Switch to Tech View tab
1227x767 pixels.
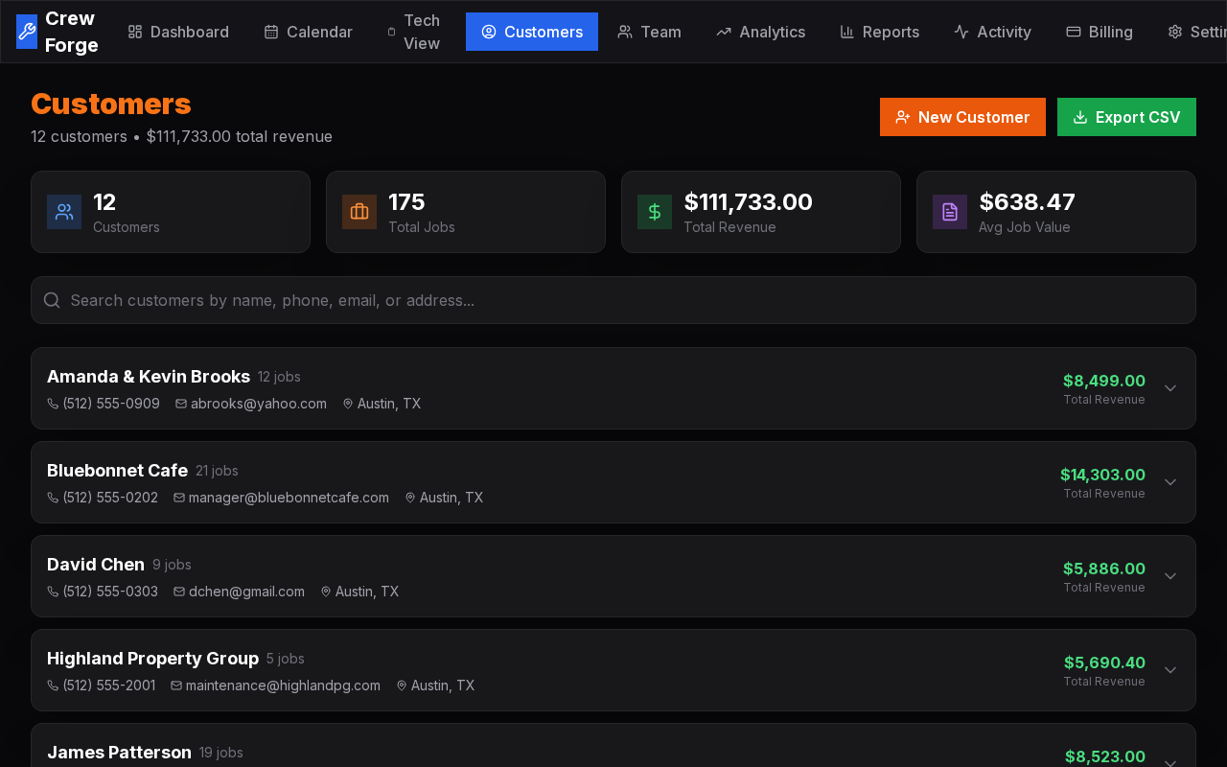(x=415, y=32)
